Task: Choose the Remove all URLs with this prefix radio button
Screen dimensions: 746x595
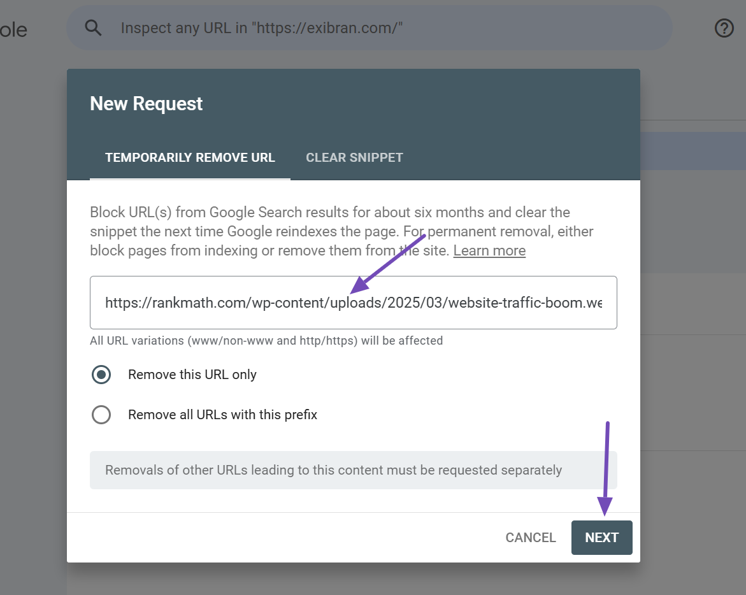Action: click(101, 415)
